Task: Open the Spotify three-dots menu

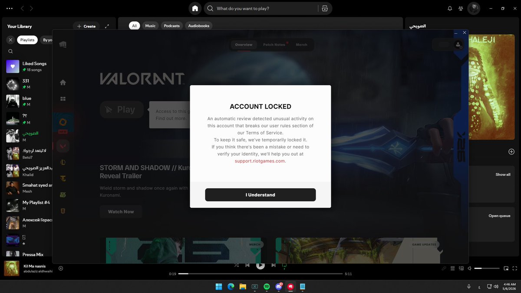Action: [x=10, y=8]
